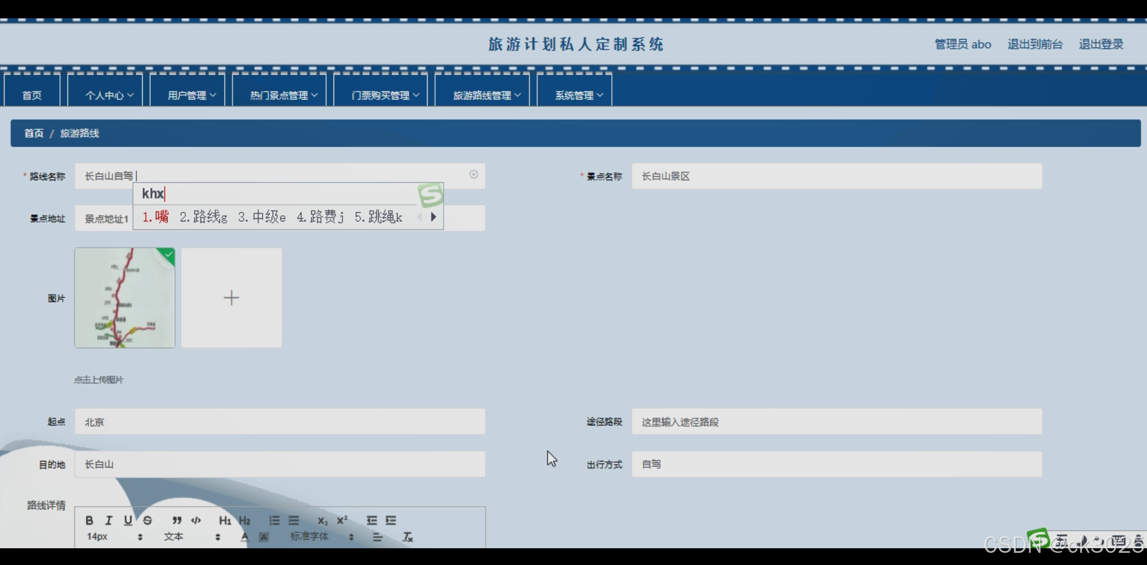Apply H1 heading style
Screen dimensions: 1147x565
click(225, 520)
